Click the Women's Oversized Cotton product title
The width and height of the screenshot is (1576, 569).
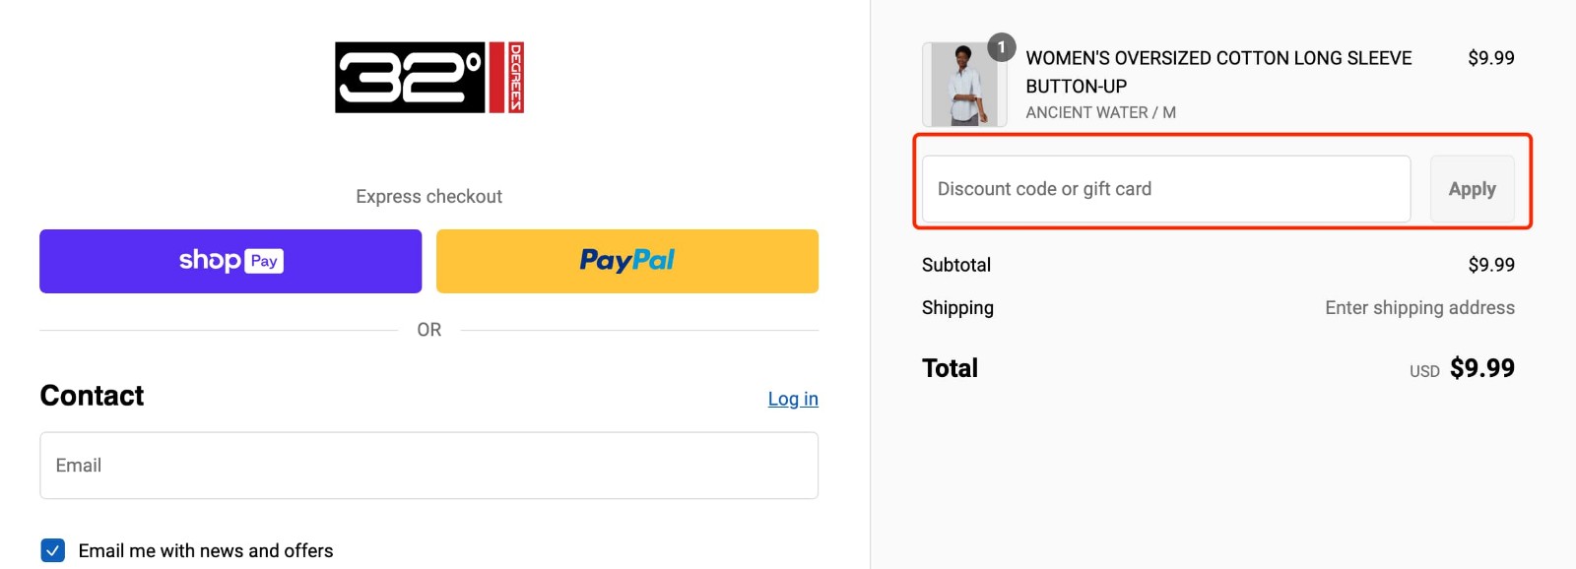[x=1217, y=71]
